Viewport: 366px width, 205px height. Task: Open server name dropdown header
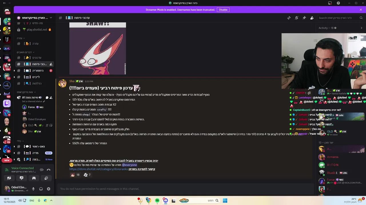tap(34, 18)
